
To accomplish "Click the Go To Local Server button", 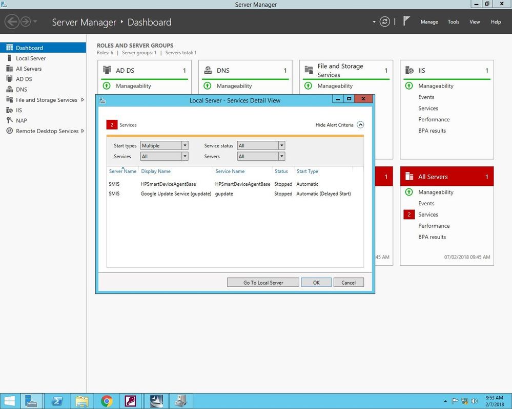I will pyautogui.click(x=263, y=283).
